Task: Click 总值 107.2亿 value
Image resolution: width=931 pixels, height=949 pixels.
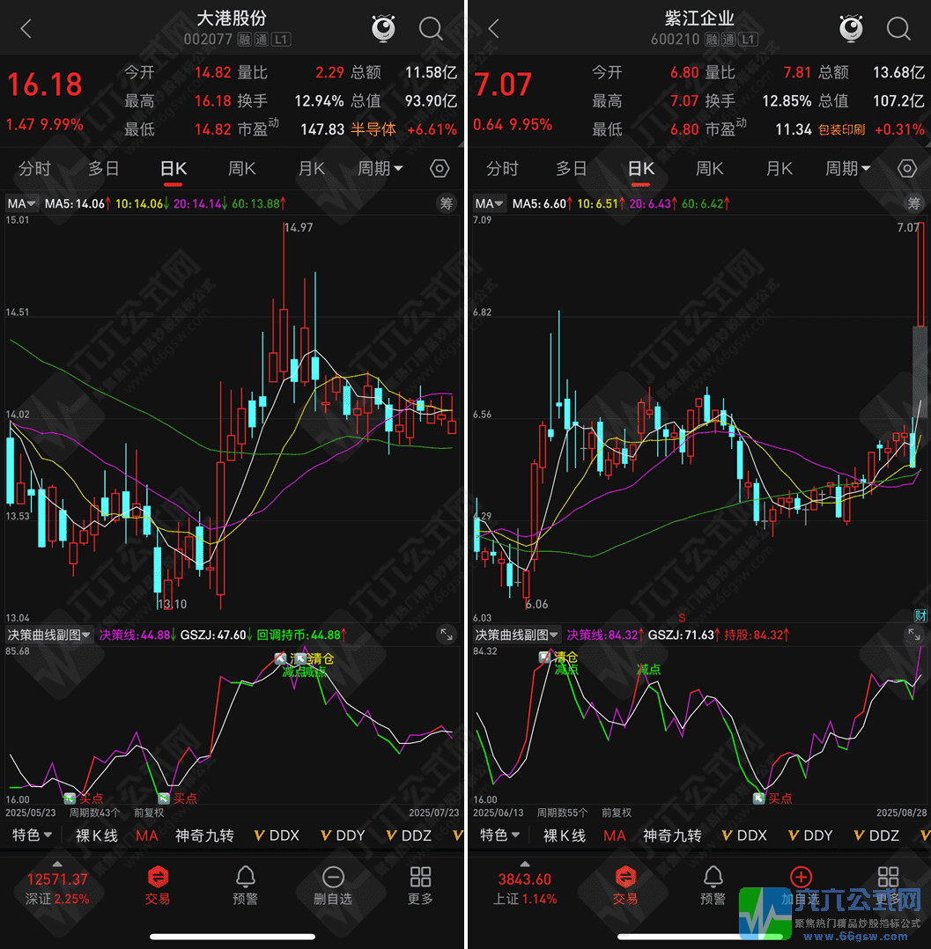Action: pyautogui.click(x=898, y=100)
